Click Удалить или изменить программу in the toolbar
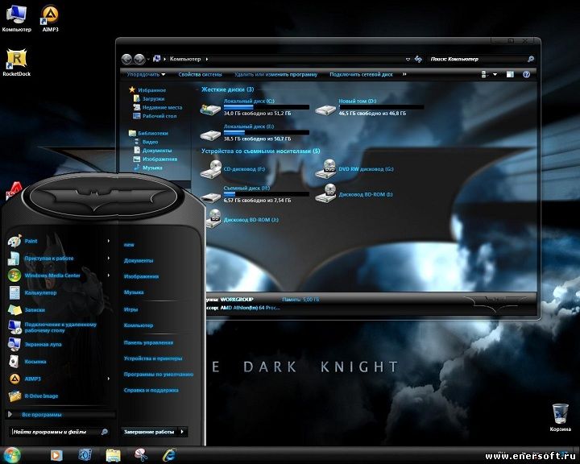Image resolution: width=580 pixels, height=464 pixels. [x=276, y=74]
